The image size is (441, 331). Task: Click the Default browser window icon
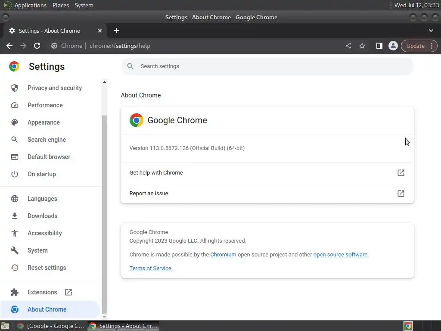tap(14, 157)
